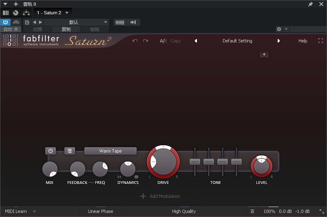Click the 复制 copy button

click(x=66, y=29)
